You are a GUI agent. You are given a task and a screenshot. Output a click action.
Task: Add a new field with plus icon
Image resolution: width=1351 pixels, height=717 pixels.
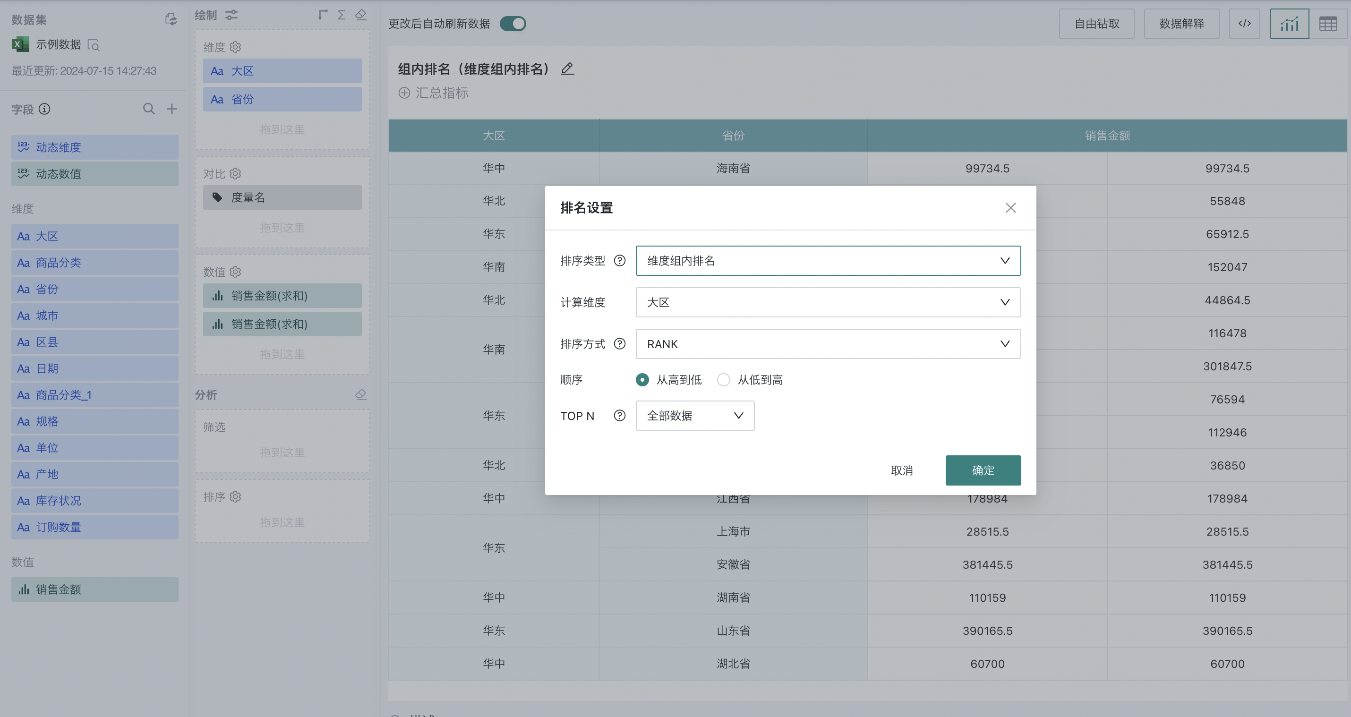click(x=172, y=109)
